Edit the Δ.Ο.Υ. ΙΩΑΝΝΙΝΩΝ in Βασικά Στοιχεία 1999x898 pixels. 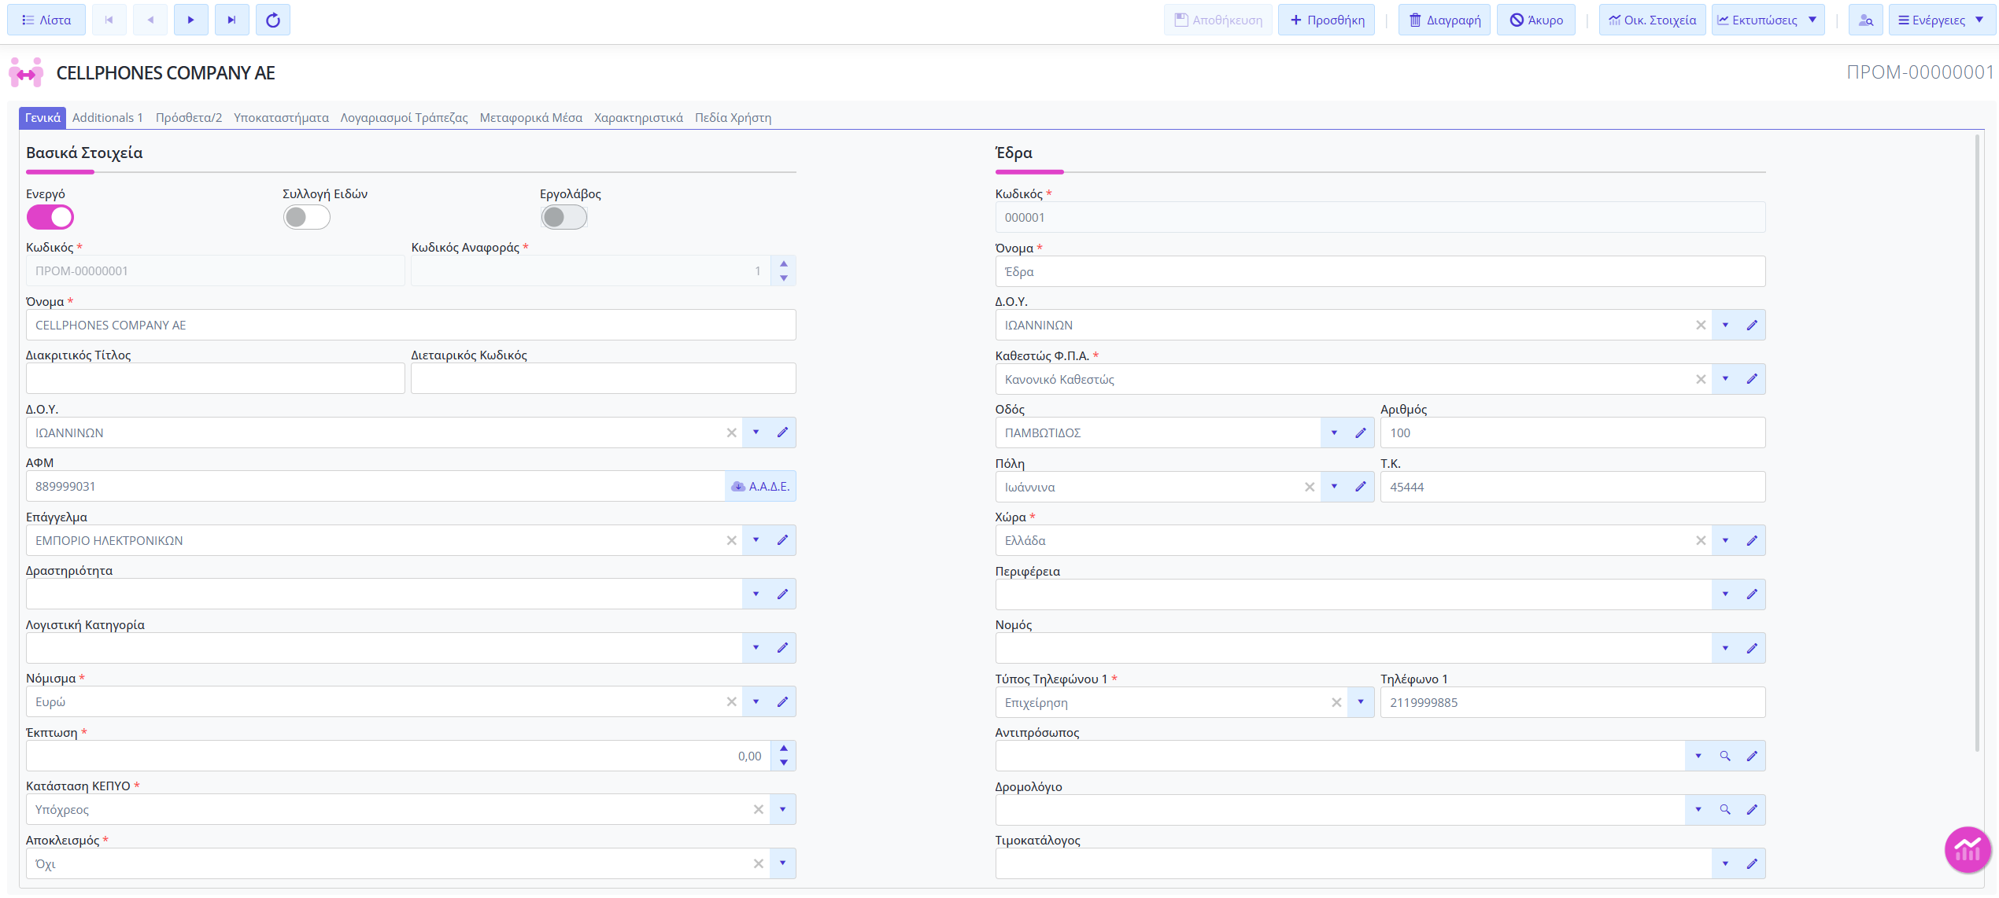pyautogui.click(x=783, y=432)
